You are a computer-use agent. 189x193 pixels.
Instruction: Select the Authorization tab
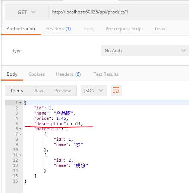[x=21, y=29]
